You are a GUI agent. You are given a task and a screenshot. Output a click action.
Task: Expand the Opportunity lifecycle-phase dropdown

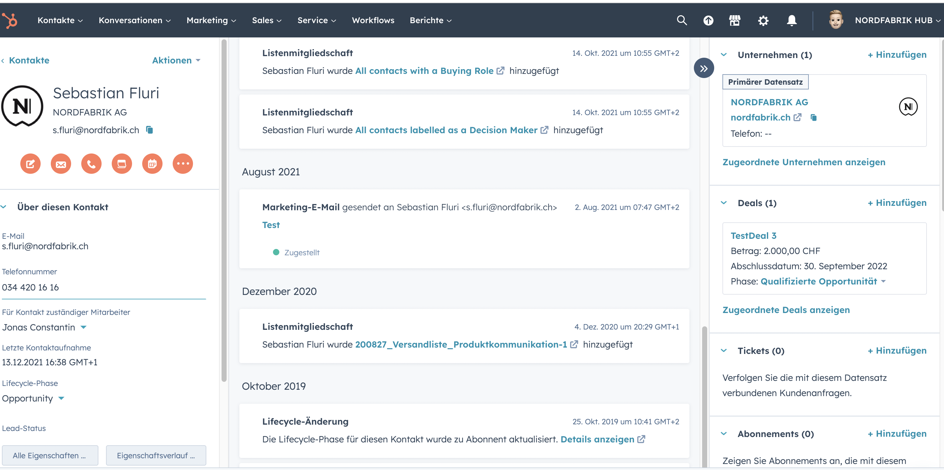pyautogui.click(x=61, y=398)
